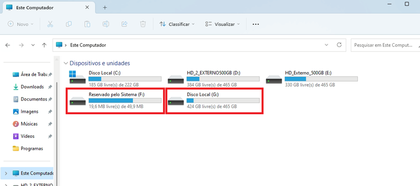Collapse the Dispositivos e unidades group
Image resolution: width=420 pixels, height=186 pixels.
66,63
